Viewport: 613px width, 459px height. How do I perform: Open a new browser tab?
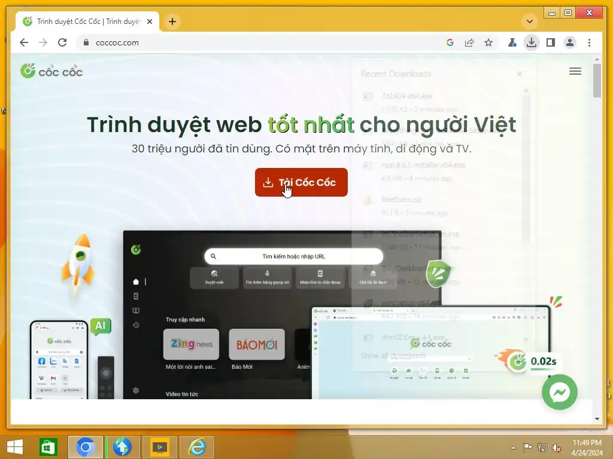click(x=172, y=22)
